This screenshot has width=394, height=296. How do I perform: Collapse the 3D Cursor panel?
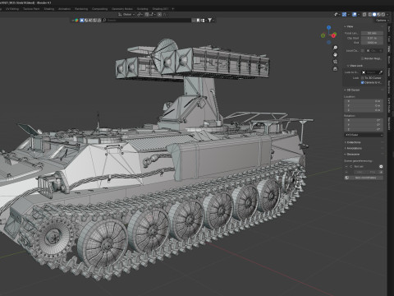[352, 90]
